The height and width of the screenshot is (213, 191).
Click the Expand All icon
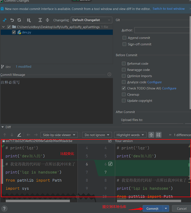[40, 20]
